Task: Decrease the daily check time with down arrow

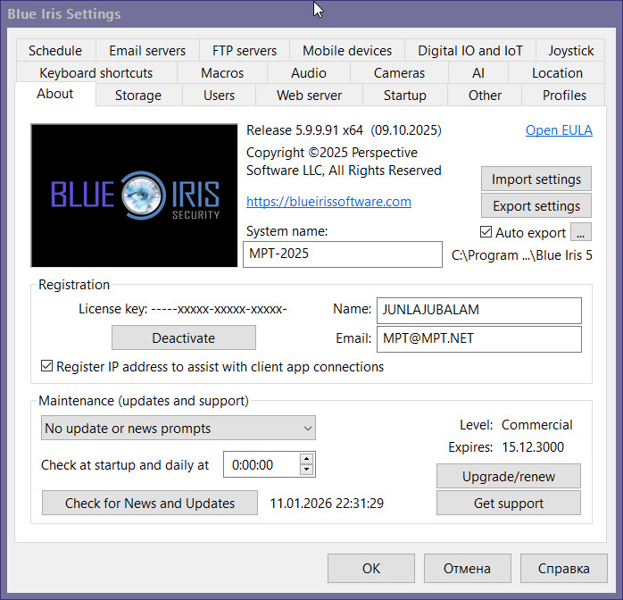Action: click(x=306, y=470)
